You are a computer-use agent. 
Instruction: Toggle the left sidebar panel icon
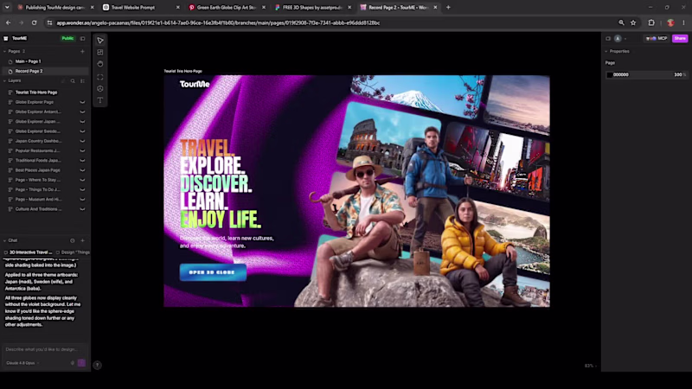pos(82,38)
